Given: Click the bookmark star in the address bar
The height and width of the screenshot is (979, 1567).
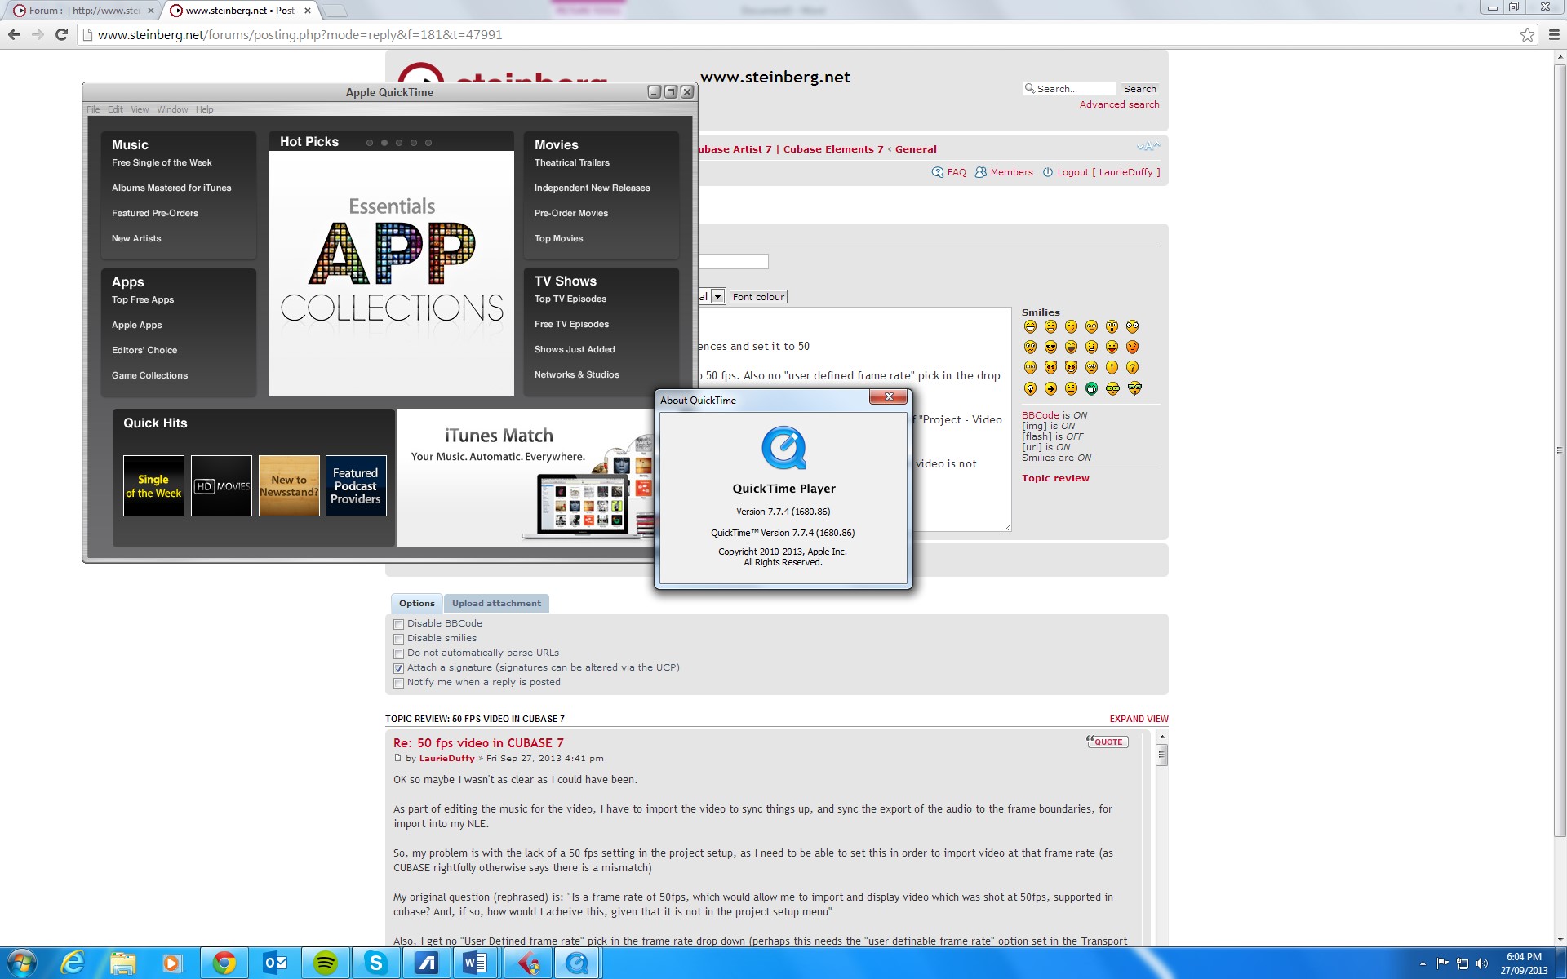Looking at the screenshot, I should point(1527,34).
